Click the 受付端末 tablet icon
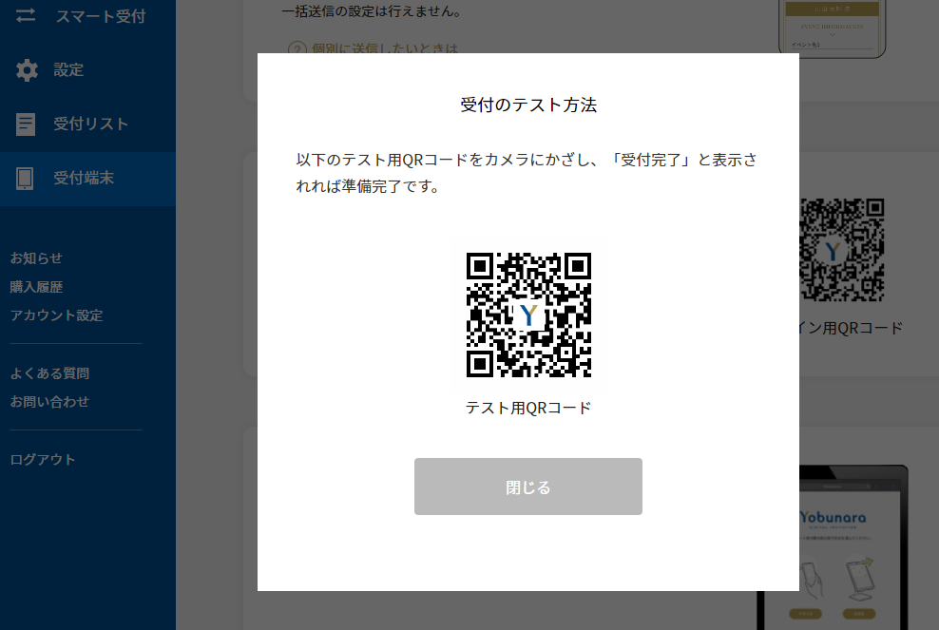939x630 pixels. [x=25, y=179]
